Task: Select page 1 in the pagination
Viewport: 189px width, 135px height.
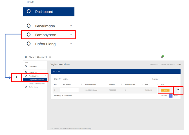Action: click(171, 96)
